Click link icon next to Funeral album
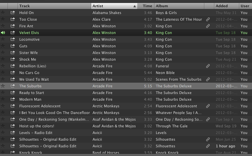Screen dimensions: 252x156 click(x=208, y=66)
